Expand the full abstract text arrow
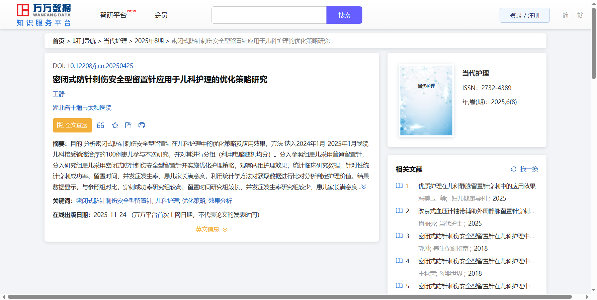Screen dimensions: 597x300 [x=364, y=187]
